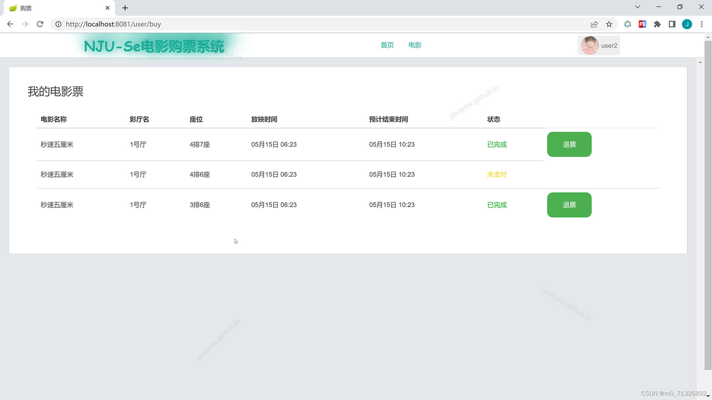Close the 购票 tab
712x400 pixels.
[x=108, y=8]
